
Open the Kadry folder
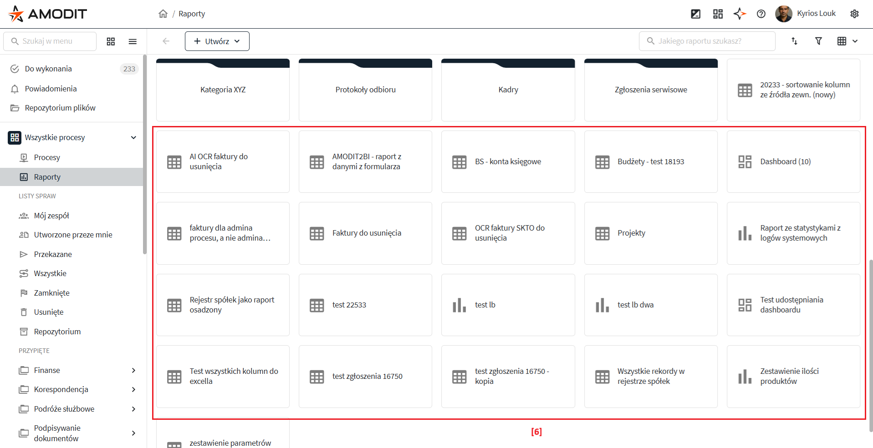508,90
